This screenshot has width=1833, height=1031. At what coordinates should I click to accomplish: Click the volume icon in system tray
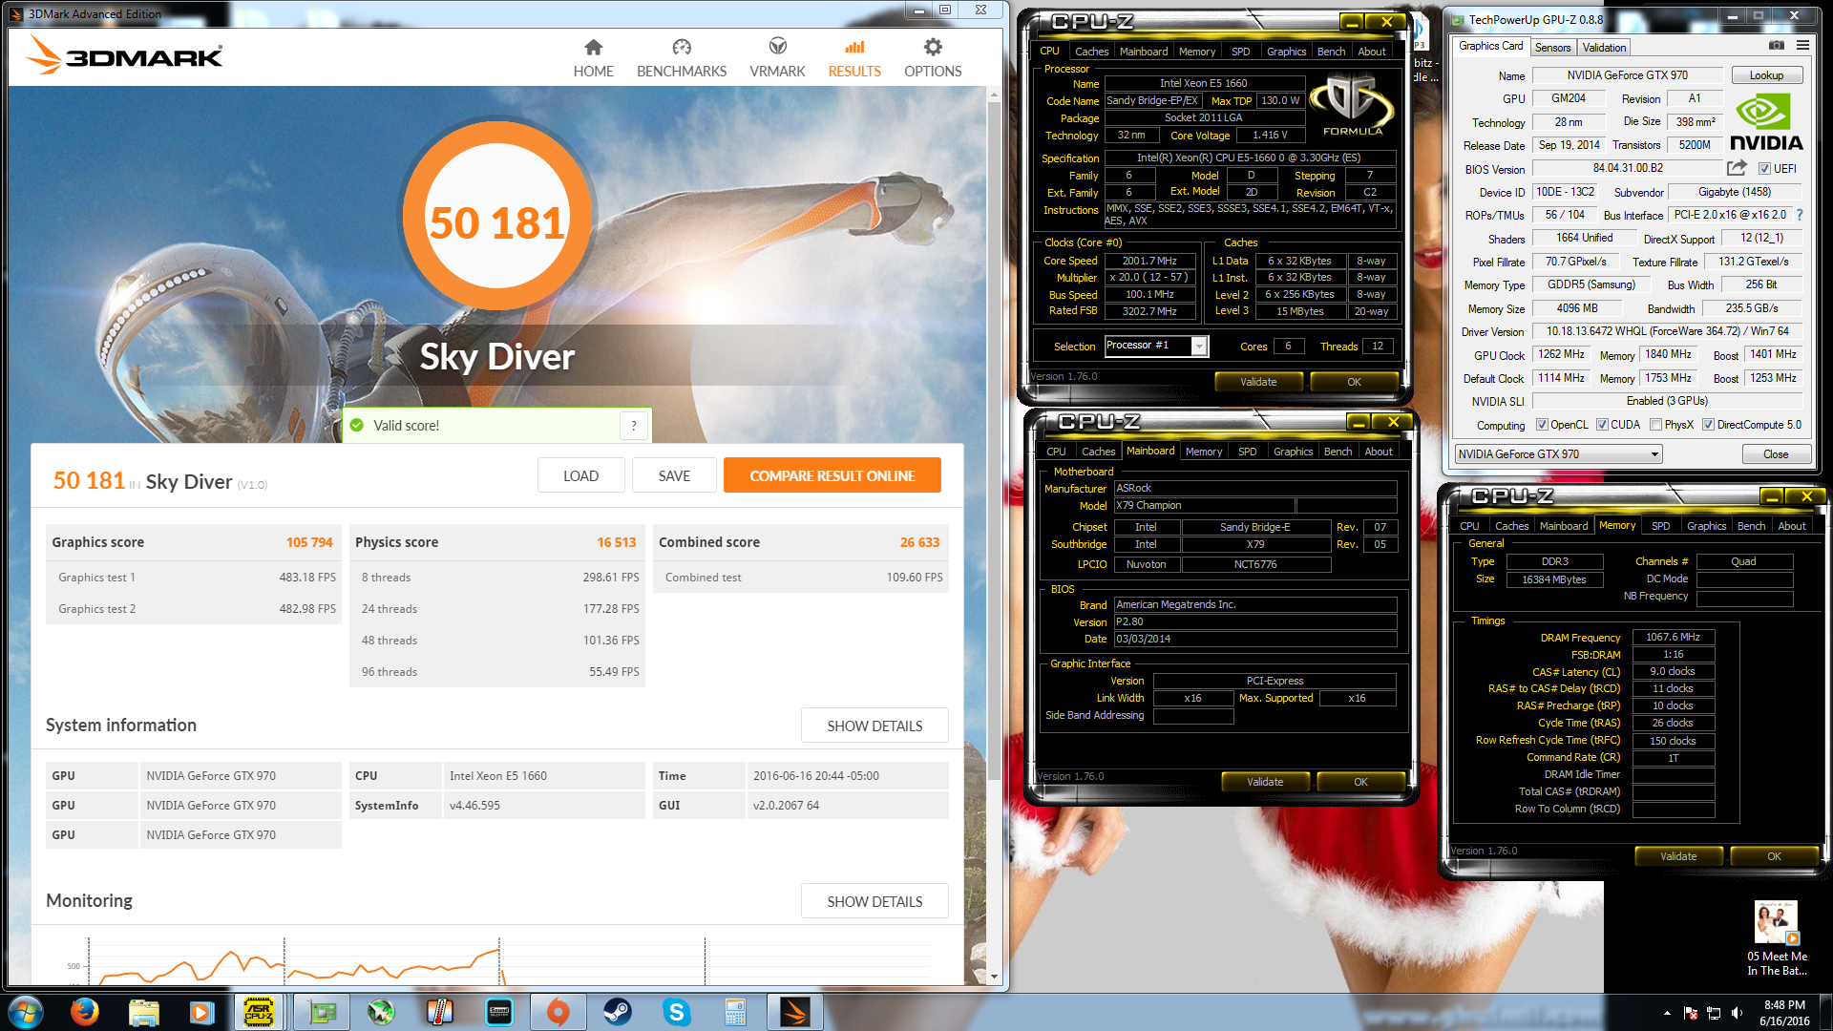coord(1737,1013)
